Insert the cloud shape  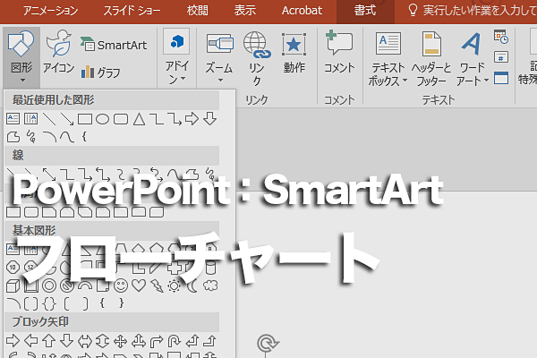(x=210, y=286)
